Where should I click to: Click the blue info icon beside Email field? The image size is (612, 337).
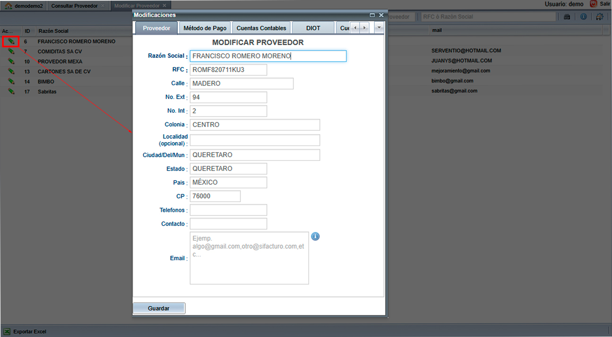click(x=315, y=236)
